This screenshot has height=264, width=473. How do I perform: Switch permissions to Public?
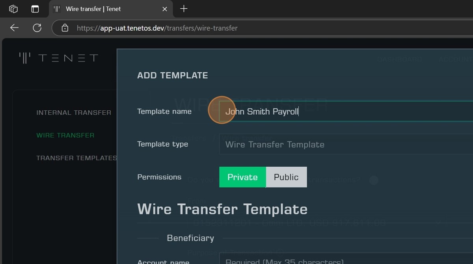286,177
